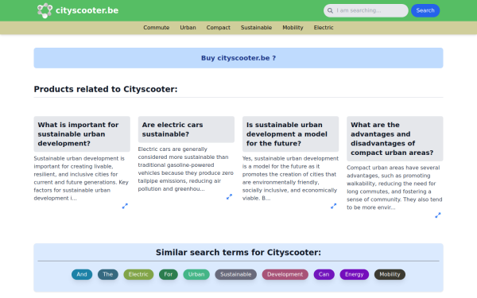Expand the sustainable urban development card
This screenshot has height=298, width=477.
point(125,206)
